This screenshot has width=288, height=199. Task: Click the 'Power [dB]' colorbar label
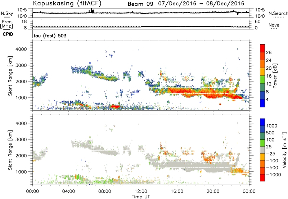275,76
